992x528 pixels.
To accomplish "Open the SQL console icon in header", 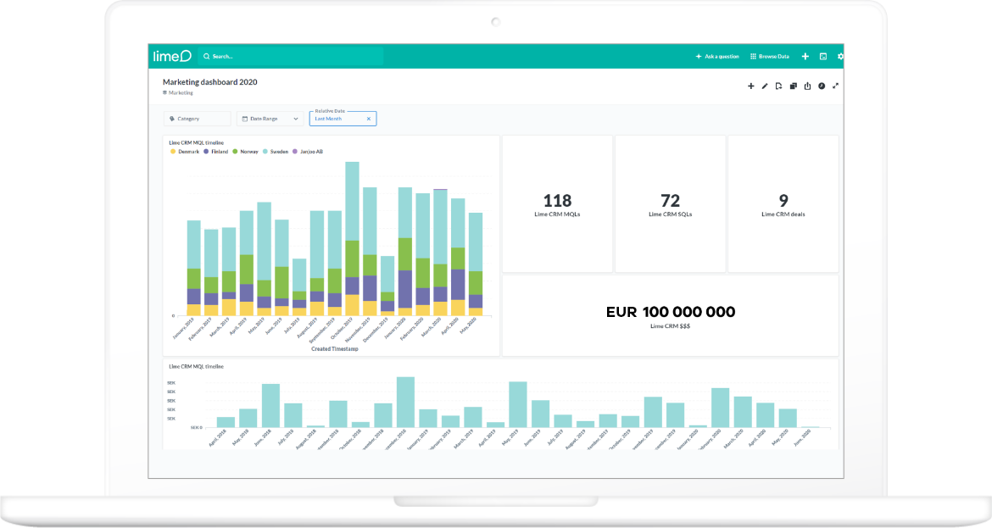I will (x=823, y=56).
